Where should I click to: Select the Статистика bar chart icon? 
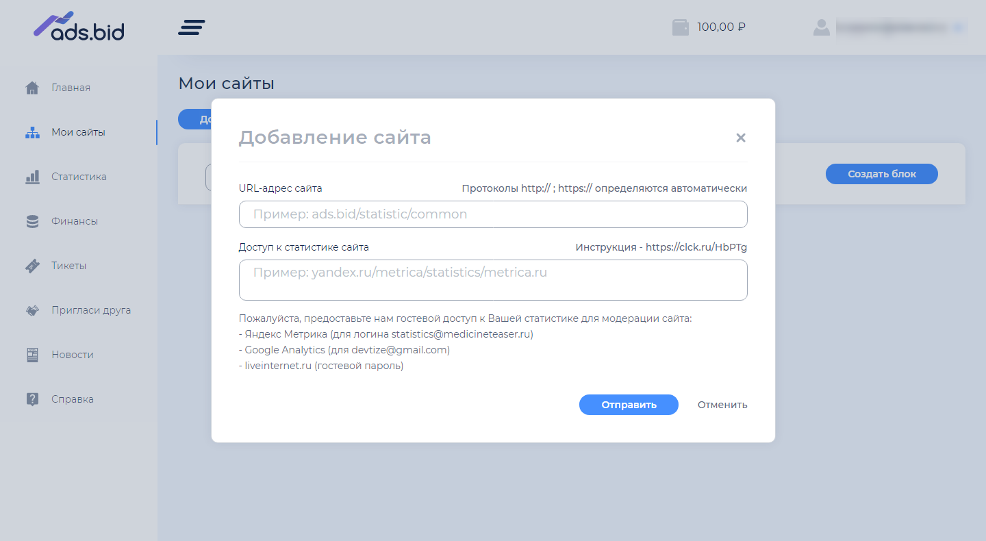(32, 176)
